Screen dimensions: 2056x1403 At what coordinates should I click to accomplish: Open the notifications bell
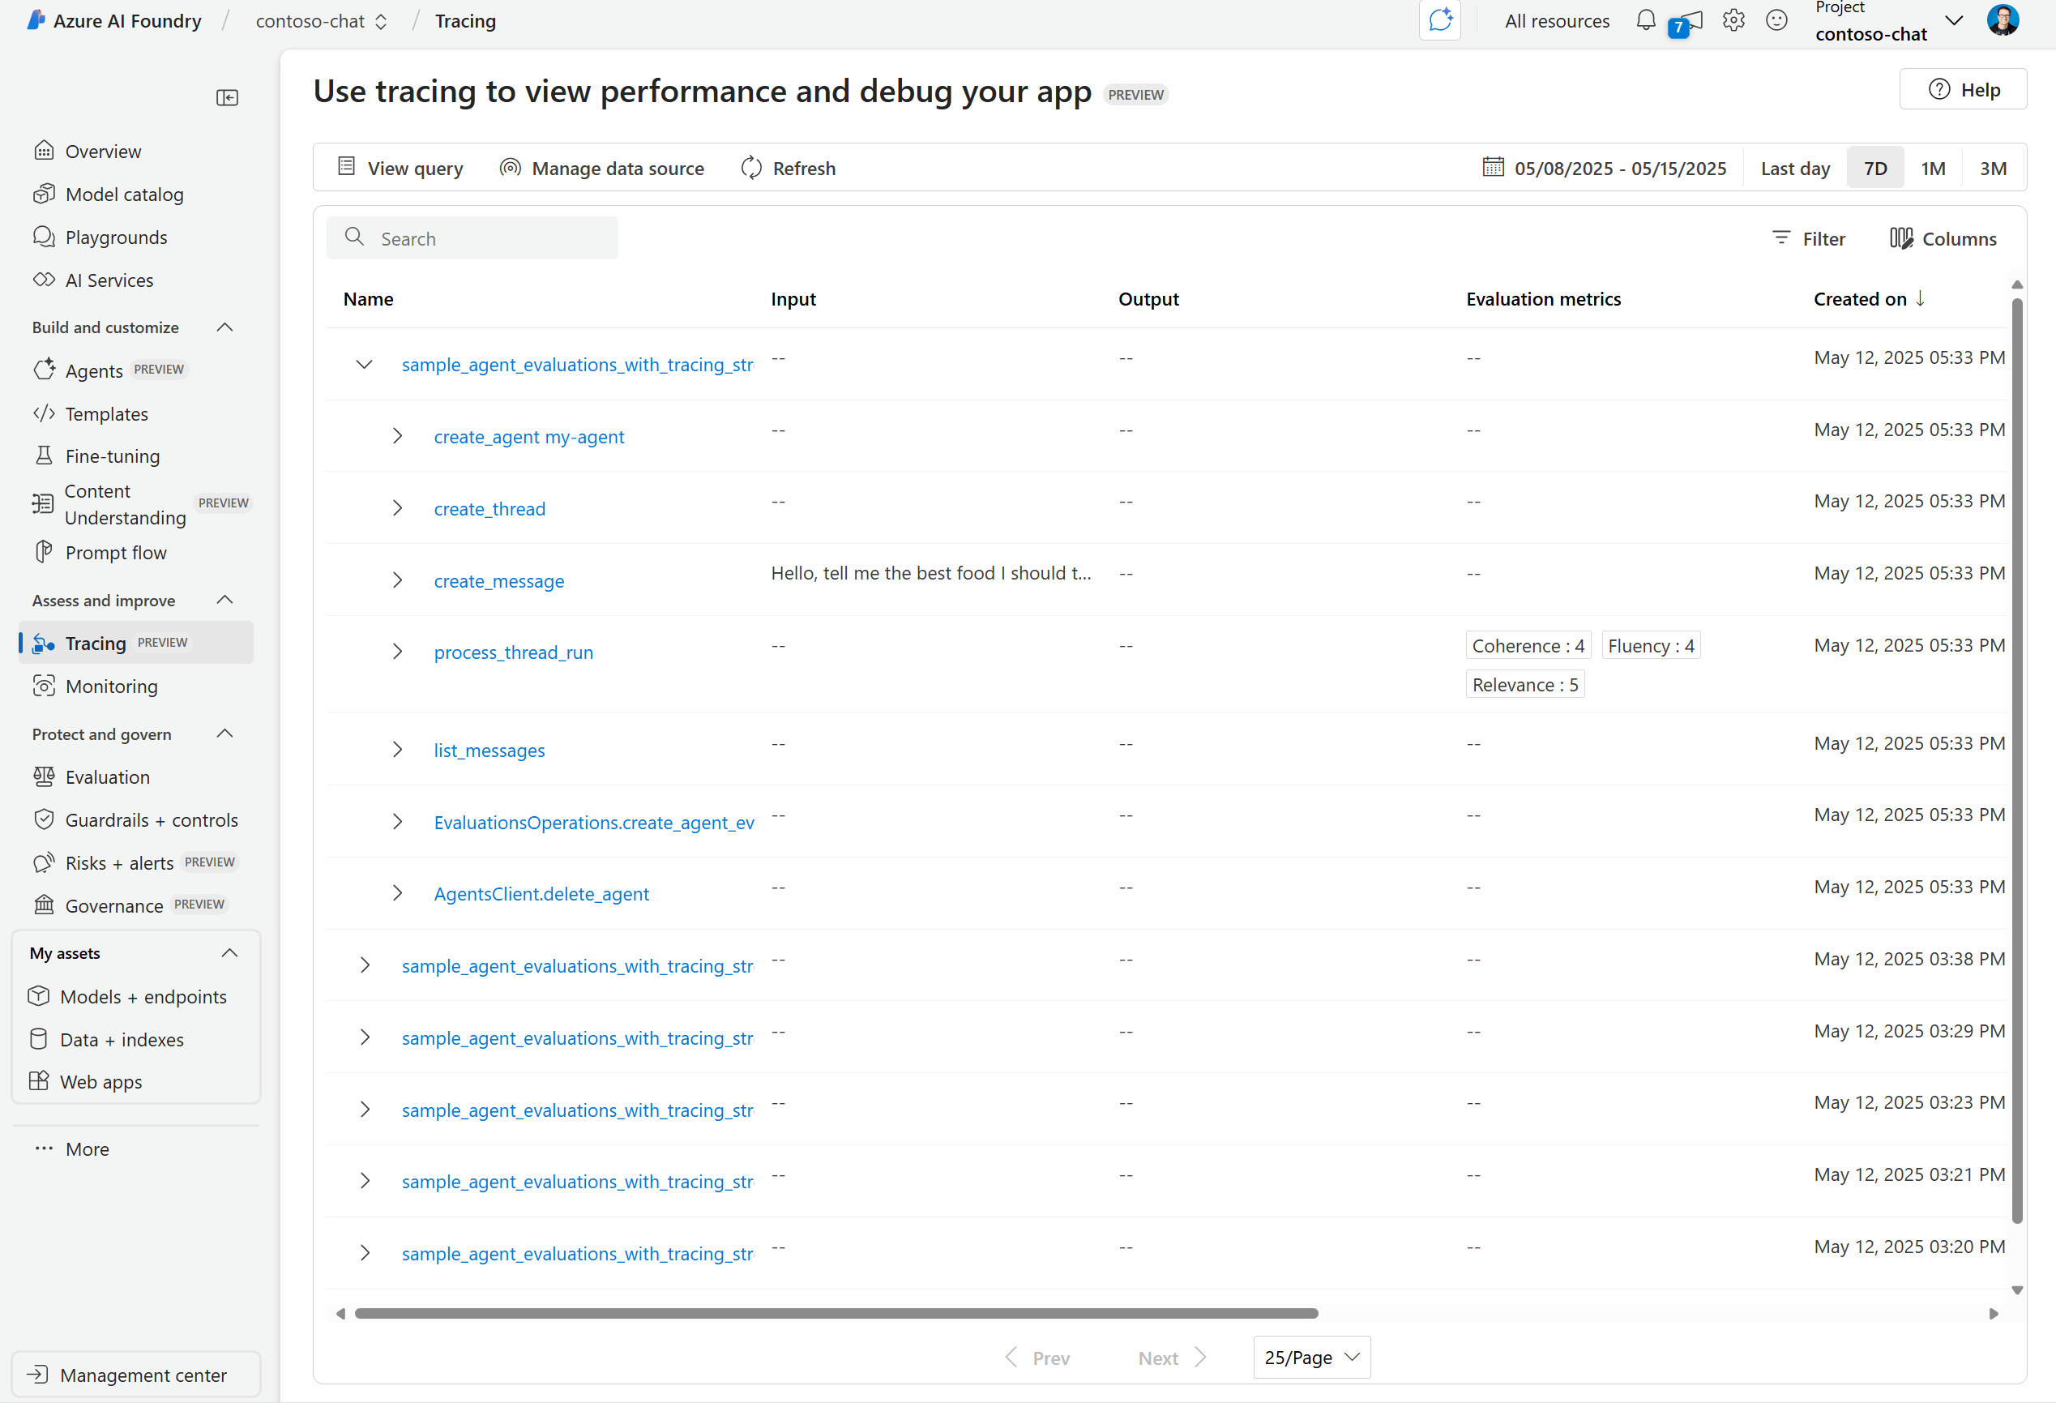point(1644,20)
